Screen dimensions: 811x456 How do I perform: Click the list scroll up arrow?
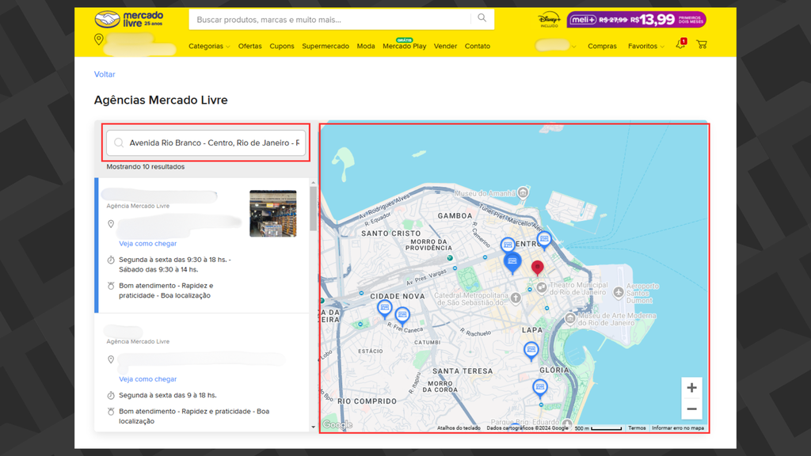[x=313, y=183]
